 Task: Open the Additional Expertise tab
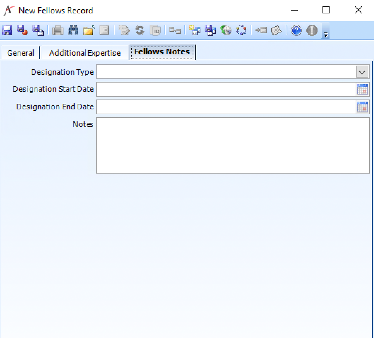pyautogui.click(x=85, y=53)
